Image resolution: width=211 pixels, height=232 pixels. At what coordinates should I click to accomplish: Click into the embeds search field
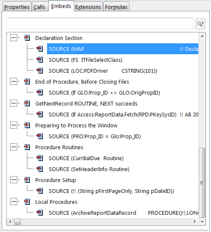100,24
